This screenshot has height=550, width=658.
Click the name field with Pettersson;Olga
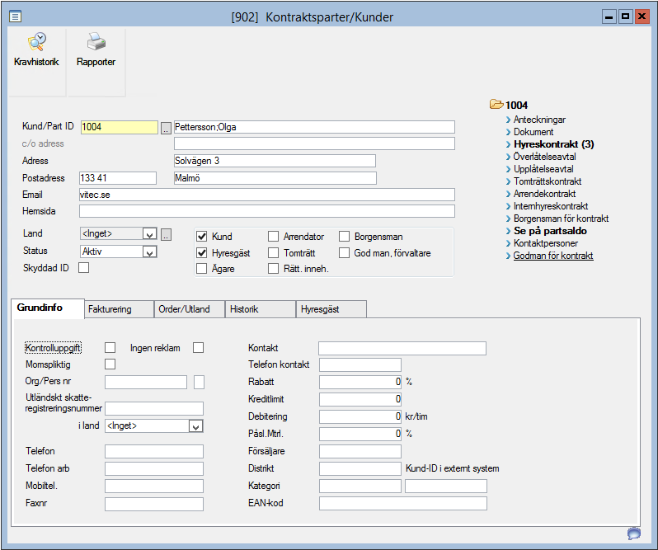click(x=314, y=127)
